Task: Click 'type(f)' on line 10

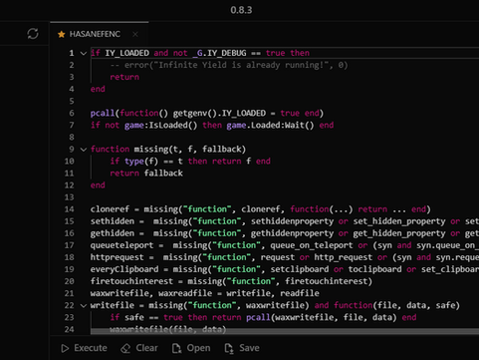Action: (x=141, y=162)
